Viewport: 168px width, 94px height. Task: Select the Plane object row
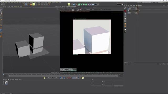[x=130, y=14]
